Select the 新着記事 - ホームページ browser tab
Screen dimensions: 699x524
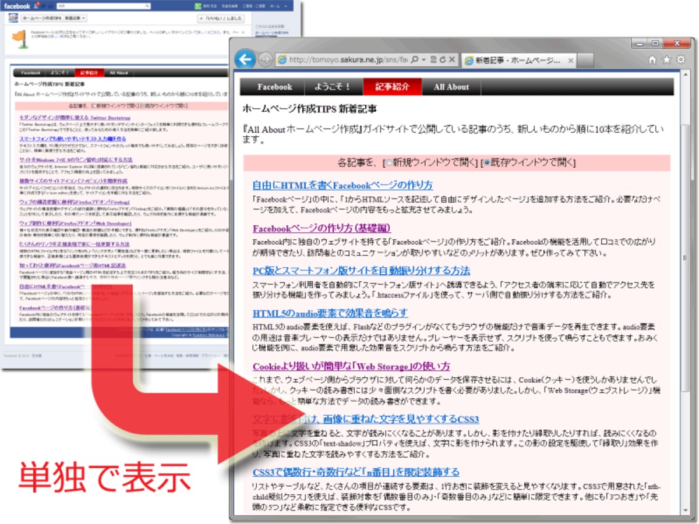pyautogui.click(x=519, y=60)
